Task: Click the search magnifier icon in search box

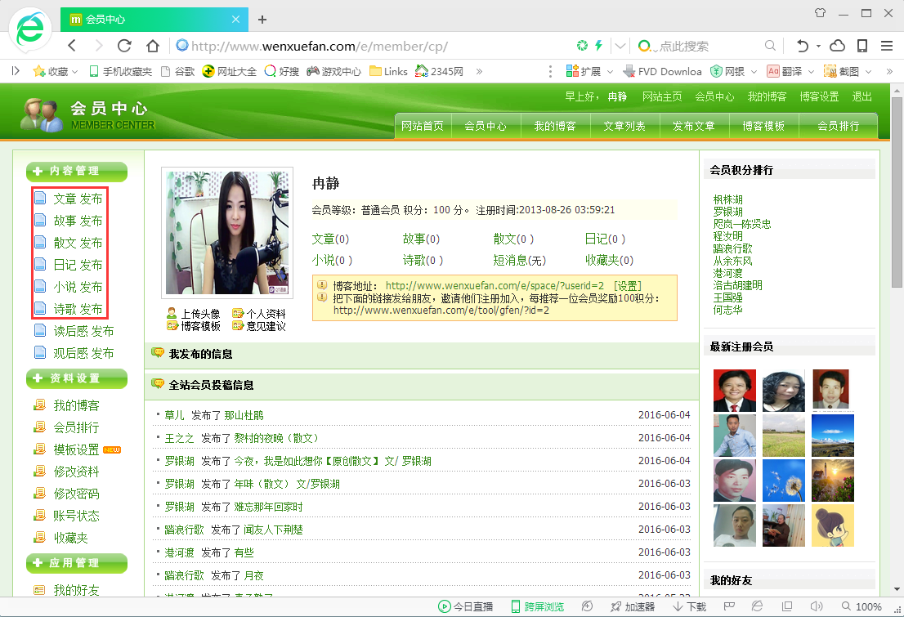Action: point(770,46)
